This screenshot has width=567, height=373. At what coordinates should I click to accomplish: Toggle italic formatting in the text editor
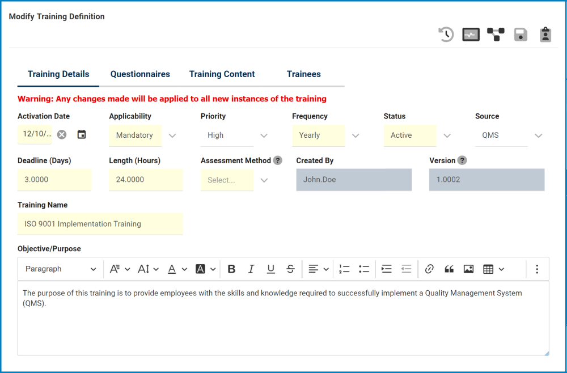tap(251, 269)
